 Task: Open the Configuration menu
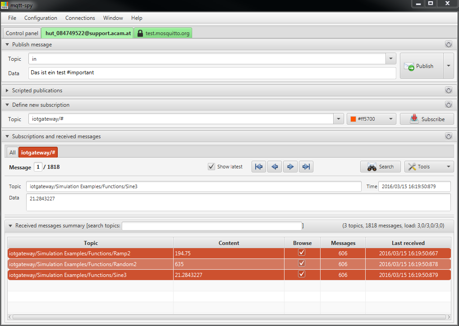41,18
